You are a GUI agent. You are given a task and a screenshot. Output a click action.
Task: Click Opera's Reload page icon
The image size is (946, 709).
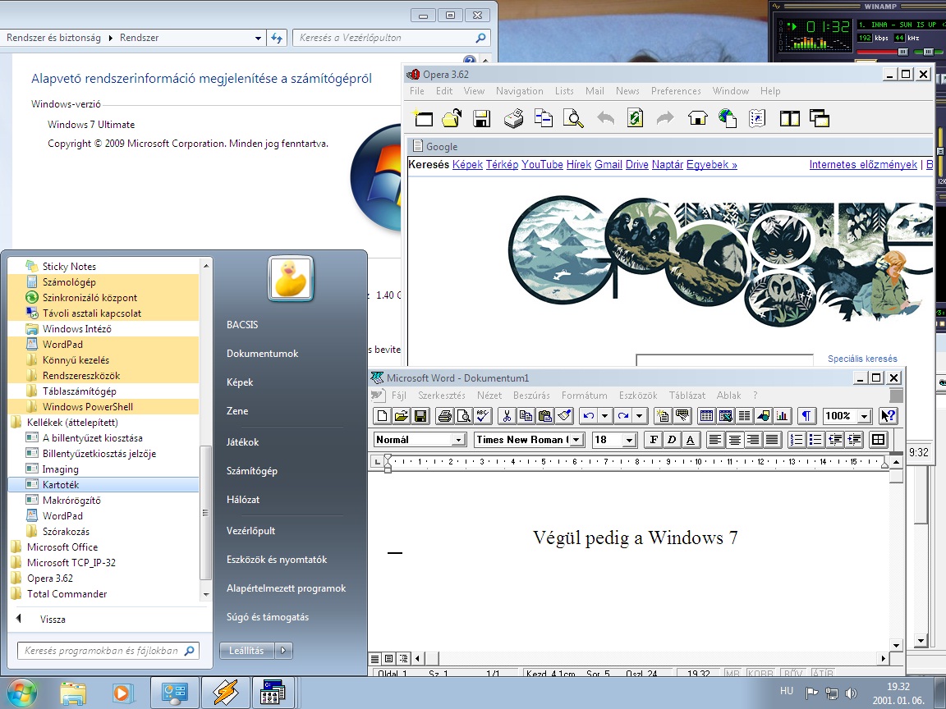click(x=635, y=117)
